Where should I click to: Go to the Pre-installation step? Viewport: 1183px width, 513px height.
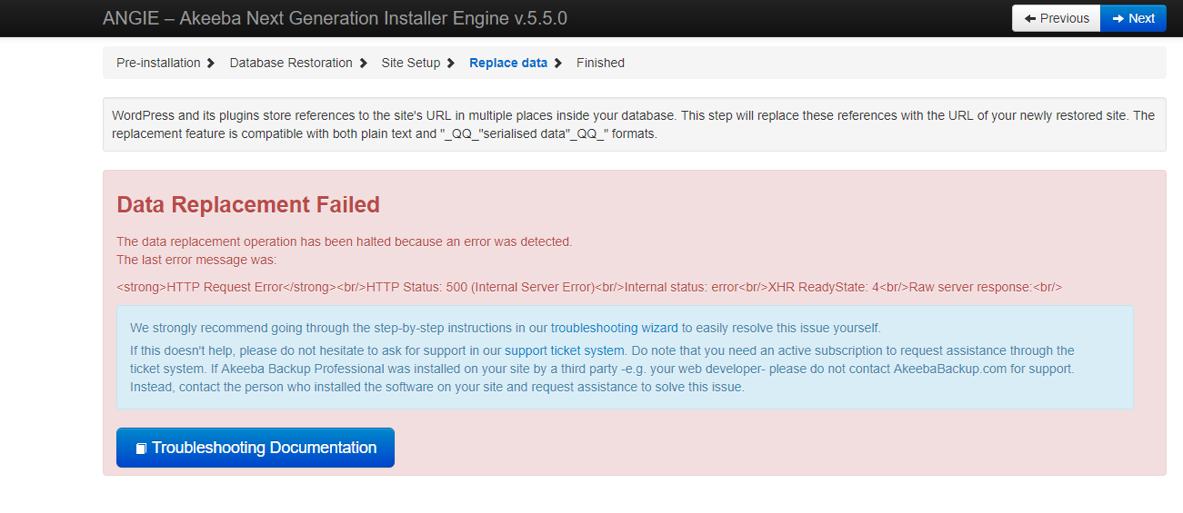pos(158,63)
